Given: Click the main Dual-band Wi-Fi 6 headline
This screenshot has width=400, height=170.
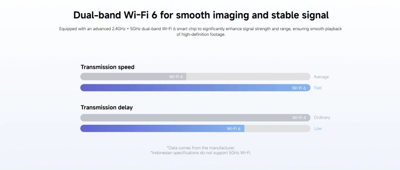Looking at the screenshot, I should (x=201, y=15).
